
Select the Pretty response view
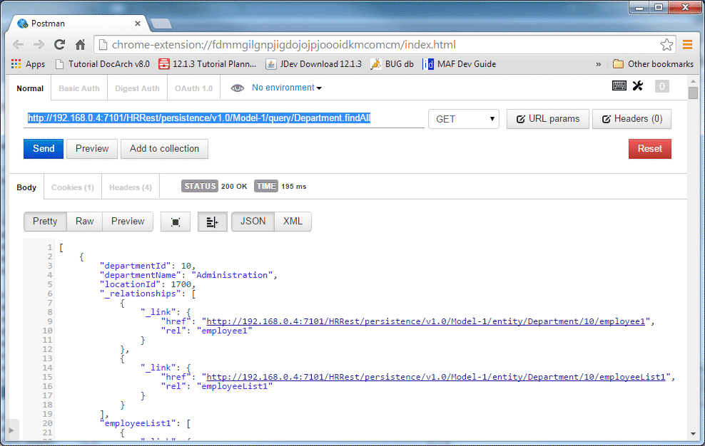click(45, 222)
